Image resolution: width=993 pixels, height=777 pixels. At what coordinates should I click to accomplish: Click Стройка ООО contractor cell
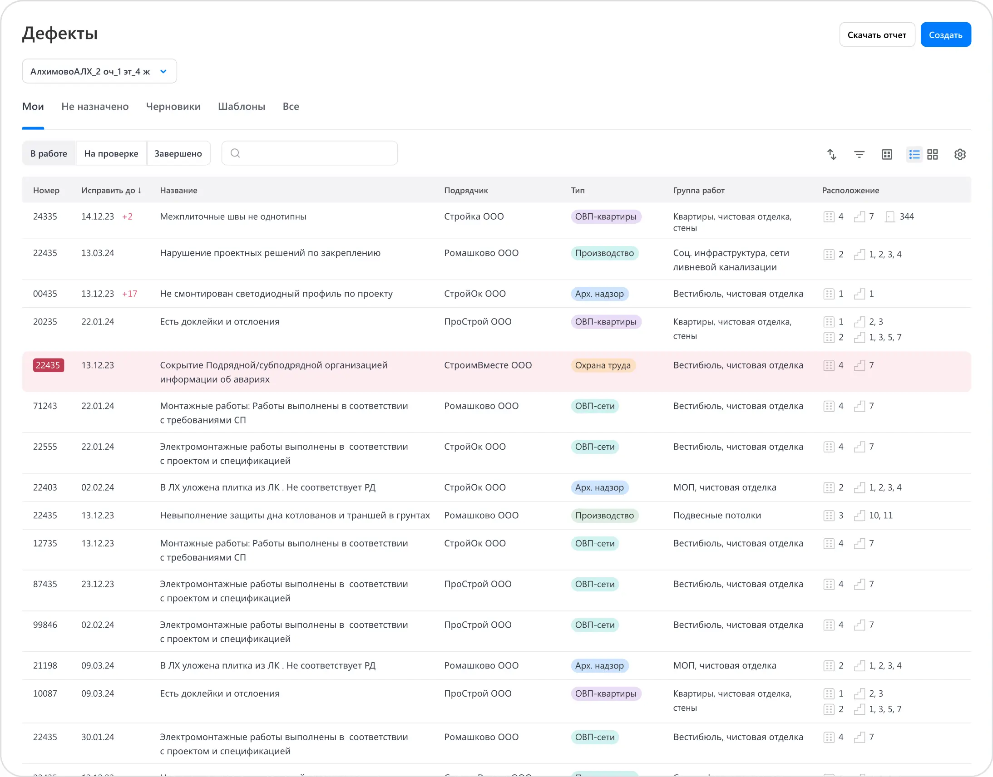click(474, 216)
